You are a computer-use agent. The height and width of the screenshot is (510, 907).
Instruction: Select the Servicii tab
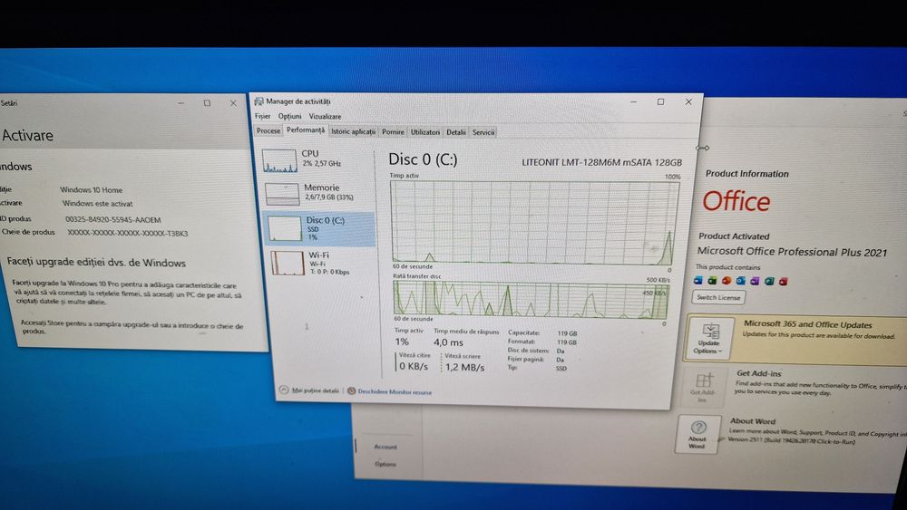click(483, 132)
